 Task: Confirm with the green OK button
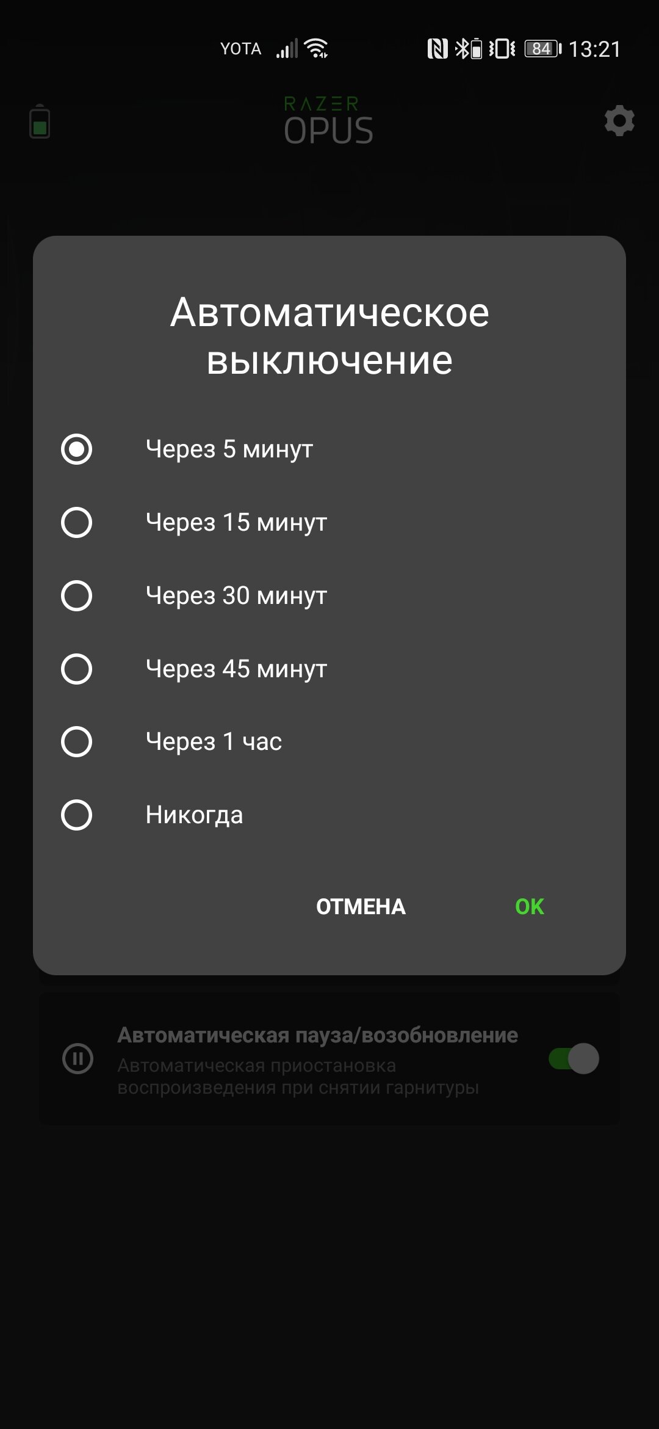tap(530, 907)
